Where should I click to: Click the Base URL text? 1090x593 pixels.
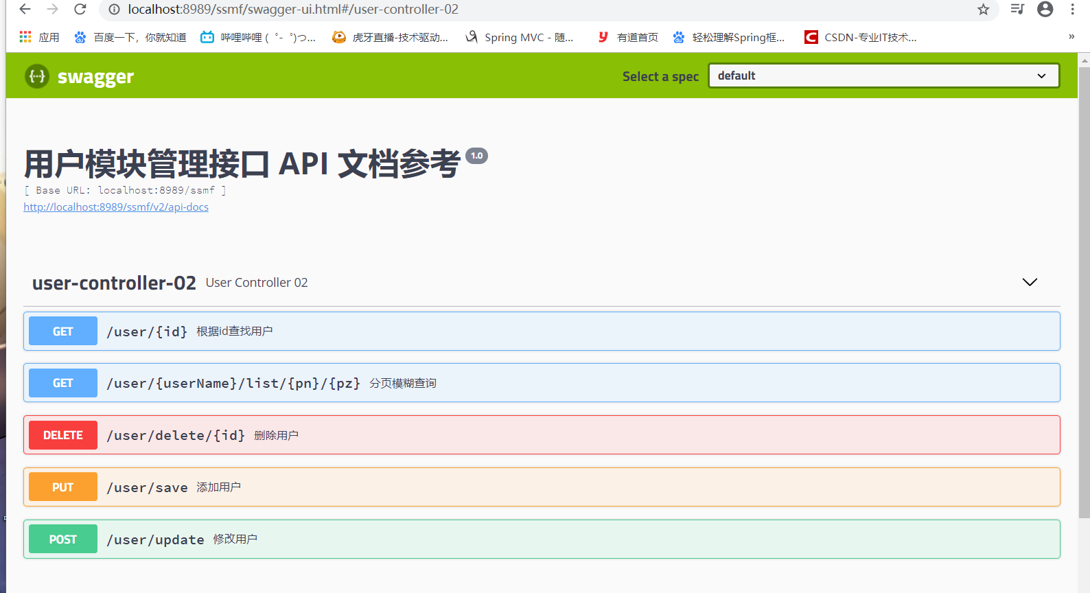pos(125,190)
